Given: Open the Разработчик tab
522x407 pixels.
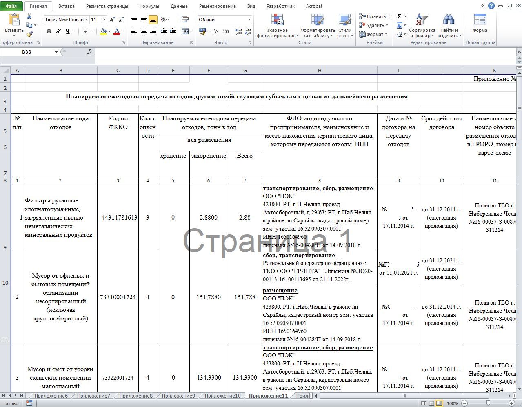Looking at the screenshot, I should tap(280, 6).
